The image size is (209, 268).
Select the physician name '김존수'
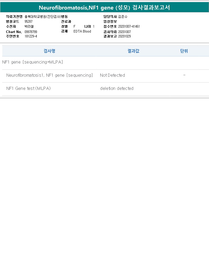(x=123, y=17)
